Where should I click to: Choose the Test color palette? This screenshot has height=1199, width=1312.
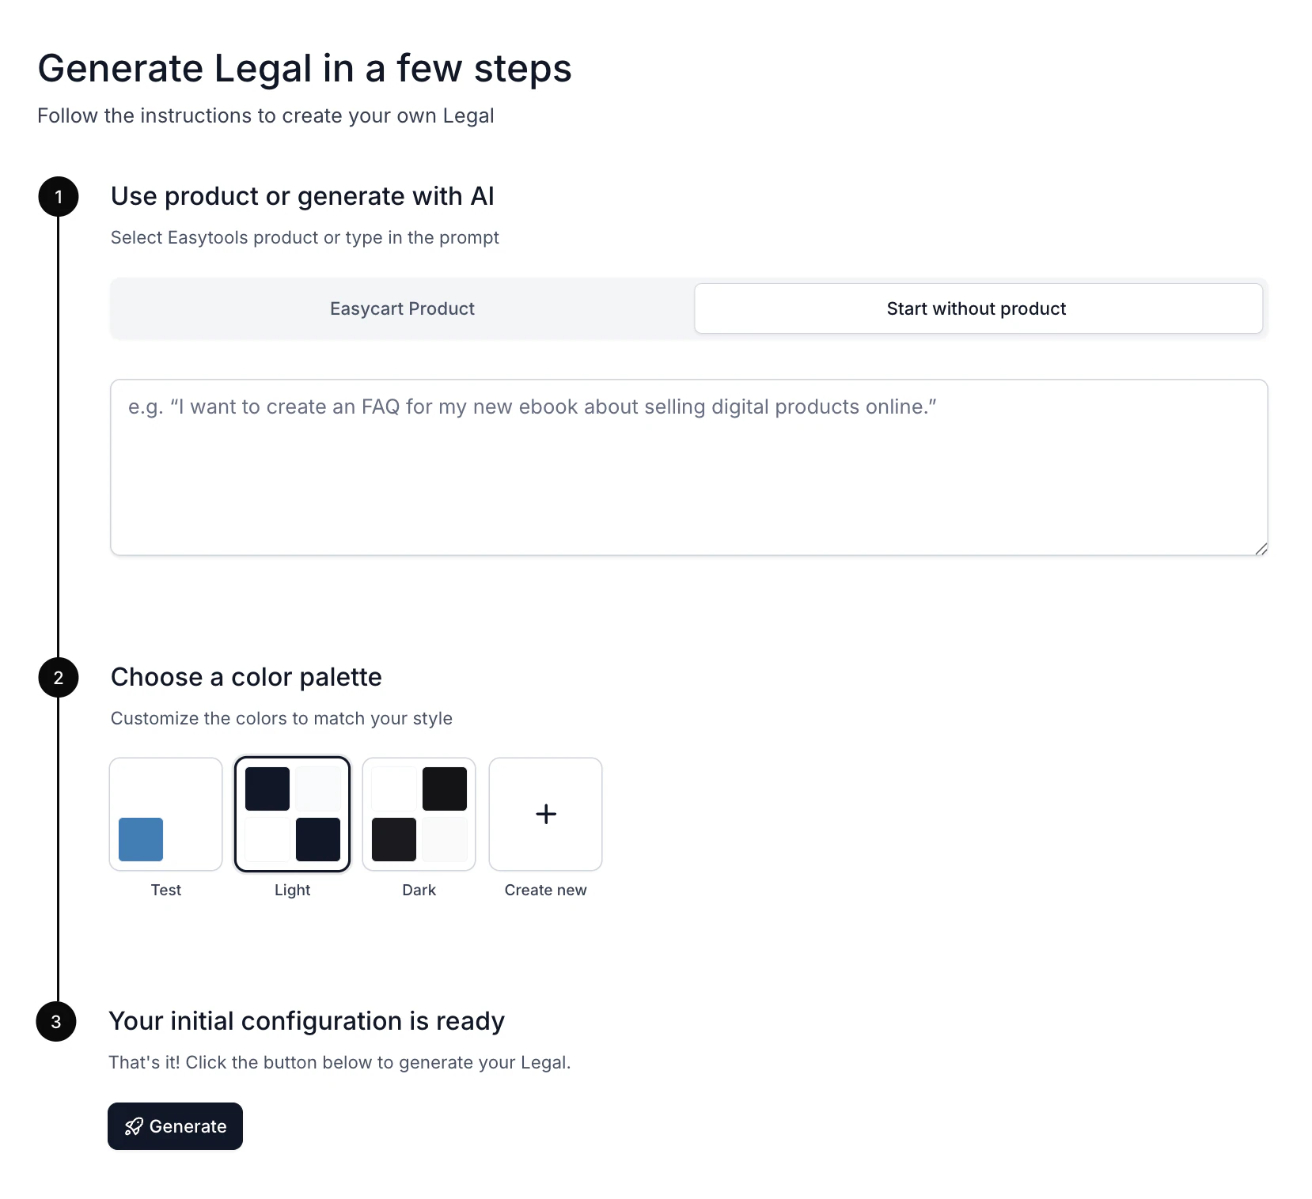pos(166,814)
